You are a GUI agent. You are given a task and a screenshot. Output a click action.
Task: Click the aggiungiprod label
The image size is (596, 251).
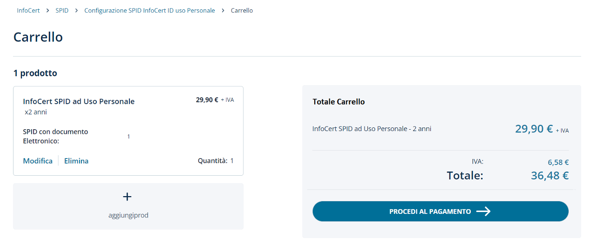[x=128, y=215]
